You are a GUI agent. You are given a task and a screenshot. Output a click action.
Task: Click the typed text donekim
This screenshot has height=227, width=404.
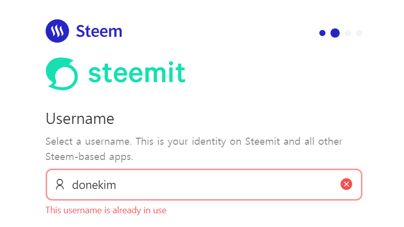point(94,185)
